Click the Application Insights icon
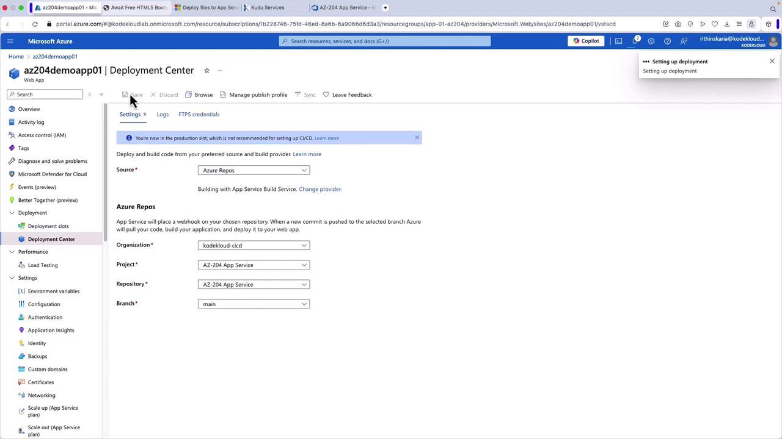This screenshot has height=439, width=782. 21,330
